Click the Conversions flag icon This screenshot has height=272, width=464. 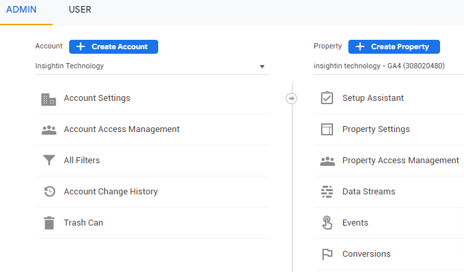(326, 254)
